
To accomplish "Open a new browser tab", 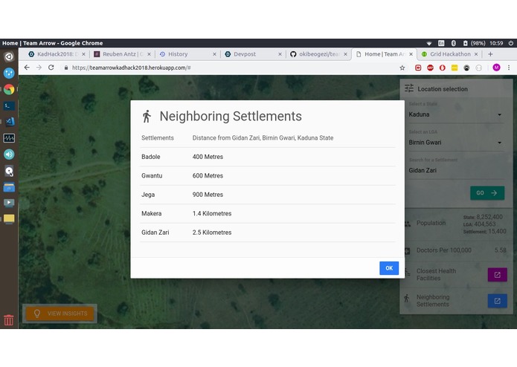I will pos(490,54).
